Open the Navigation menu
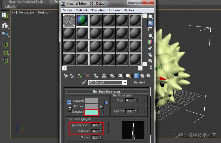This screenshot has width=221, height=143. tap(98, 10)
